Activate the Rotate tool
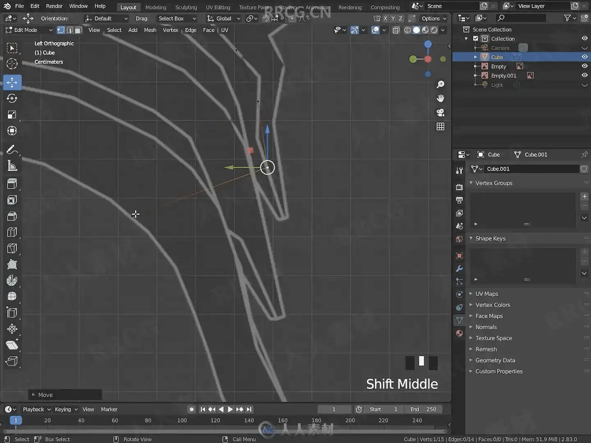Viewport: 591px width, 443px height. pos(12,98)
